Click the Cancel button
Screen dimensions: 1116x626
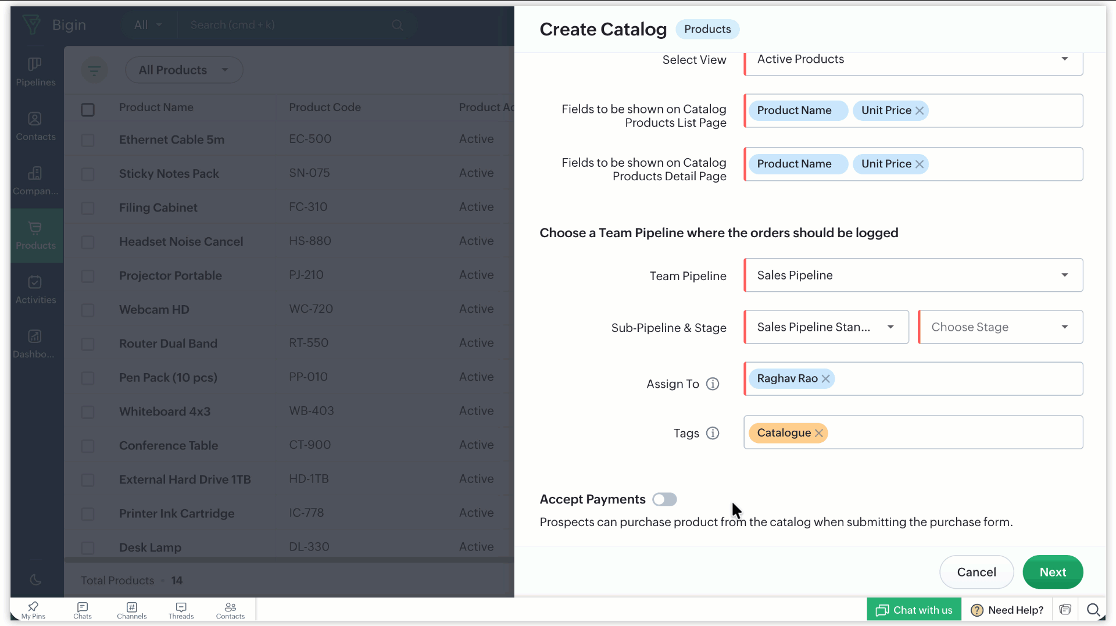click(x=977, y=573)
